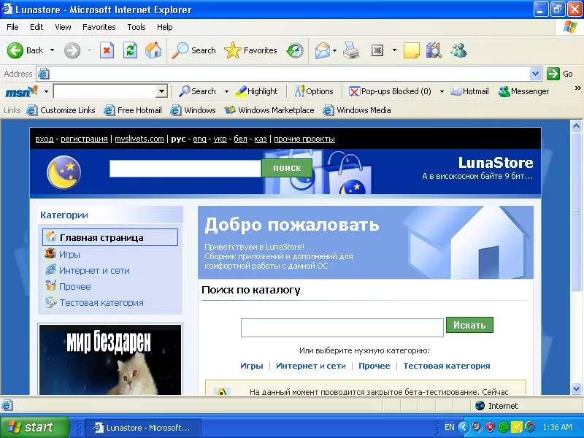
Task: Open the yellow Discuss note icon
Action: (412, 50)
